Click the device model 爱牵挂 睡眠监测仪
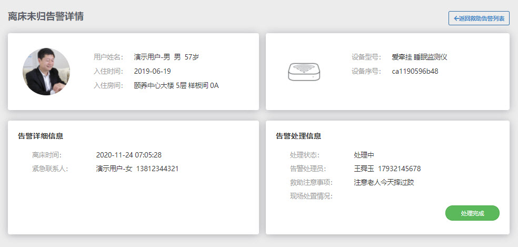Image resolution: width=518 pixels, height=247 pixels. (x=419, y=57)
